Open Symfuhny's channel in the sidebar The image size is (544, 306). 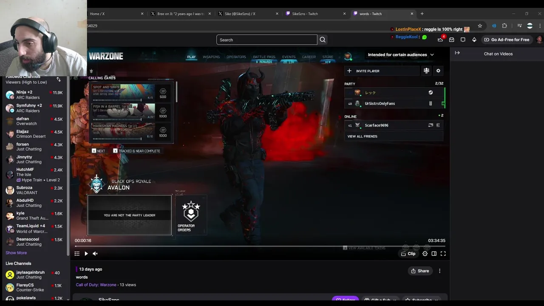pos(34,108)
